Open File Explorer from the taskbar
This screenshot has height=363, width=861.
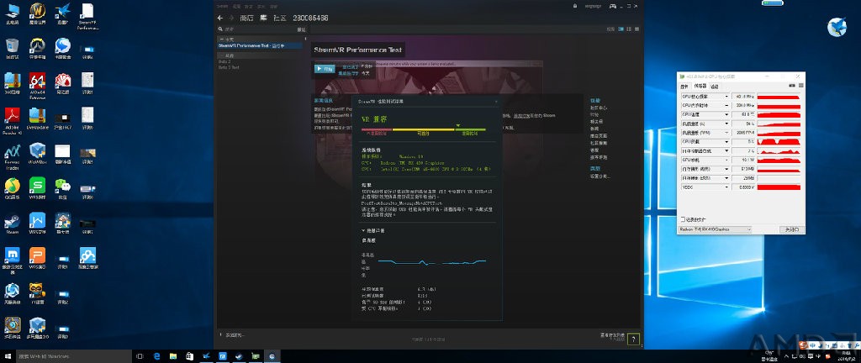click(173, 356)
